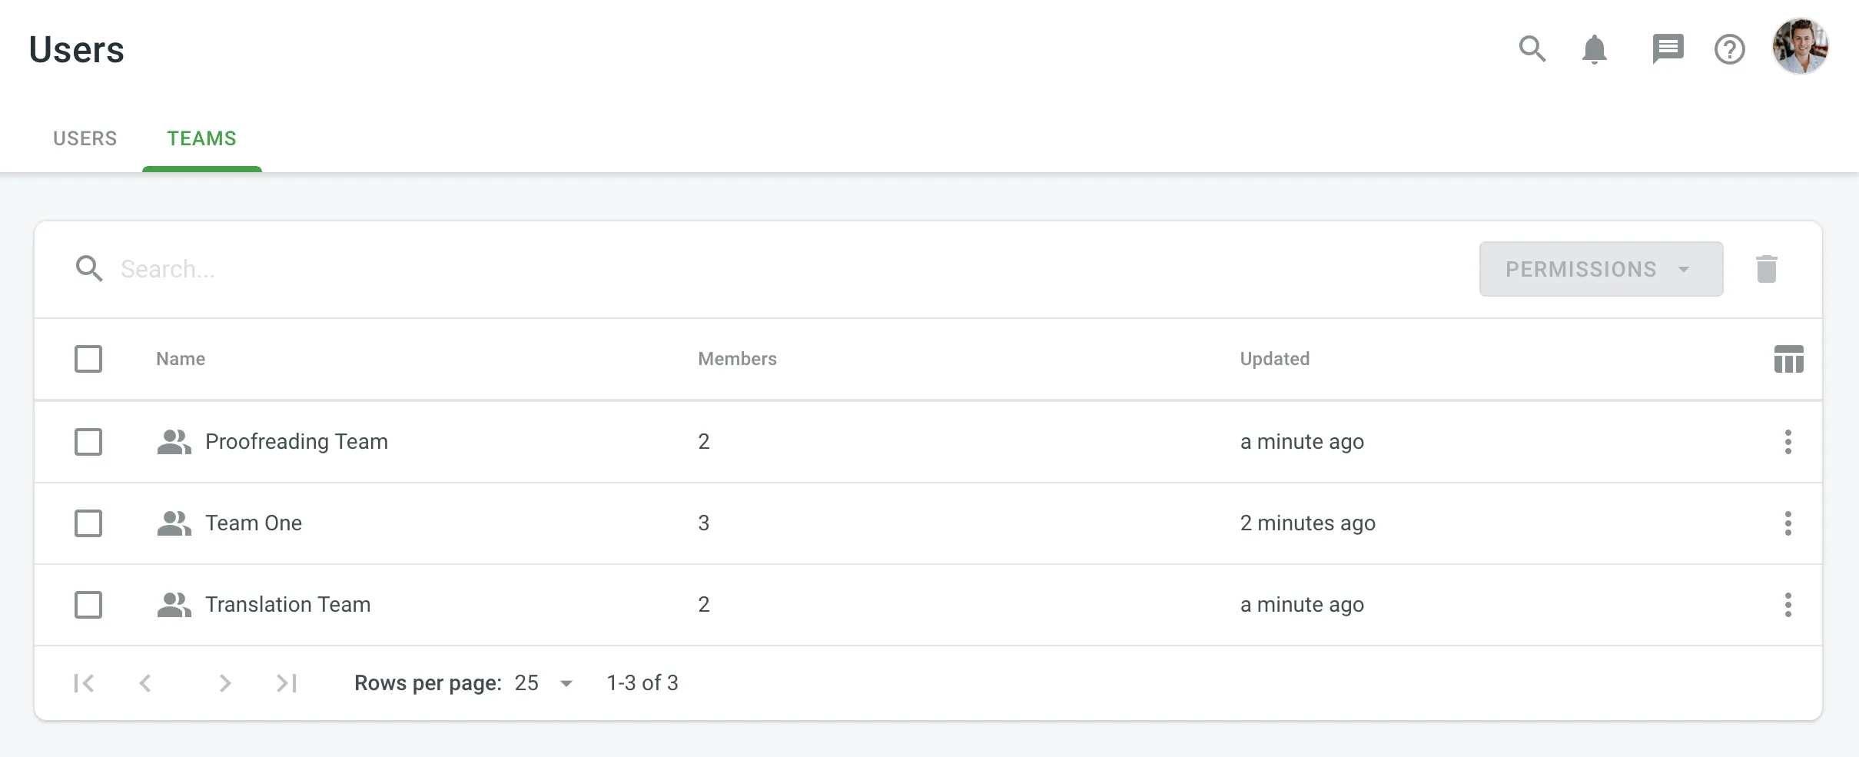The image size is (1859, 757).
Task: Open more options for Proofreading Team
Action: [x=1788, y=442]
